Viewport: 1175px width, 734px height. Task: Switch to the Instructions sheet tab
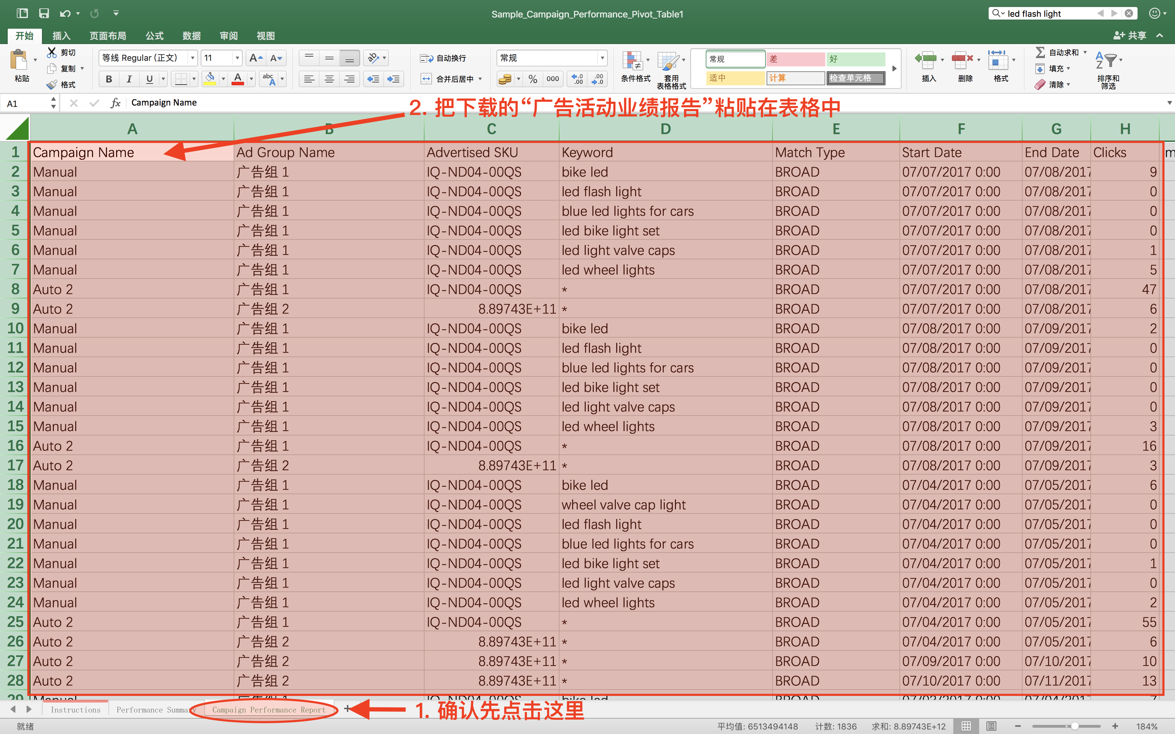(75, 709)
